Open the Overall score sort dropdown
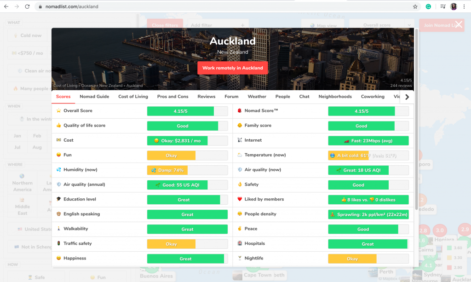This screenshot has width=471, height=282. click(x=381, y=25)
